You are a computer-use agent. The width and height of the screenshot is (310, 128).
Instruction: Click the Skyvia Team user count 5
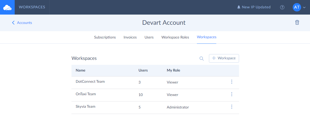(x=140, y=107)
